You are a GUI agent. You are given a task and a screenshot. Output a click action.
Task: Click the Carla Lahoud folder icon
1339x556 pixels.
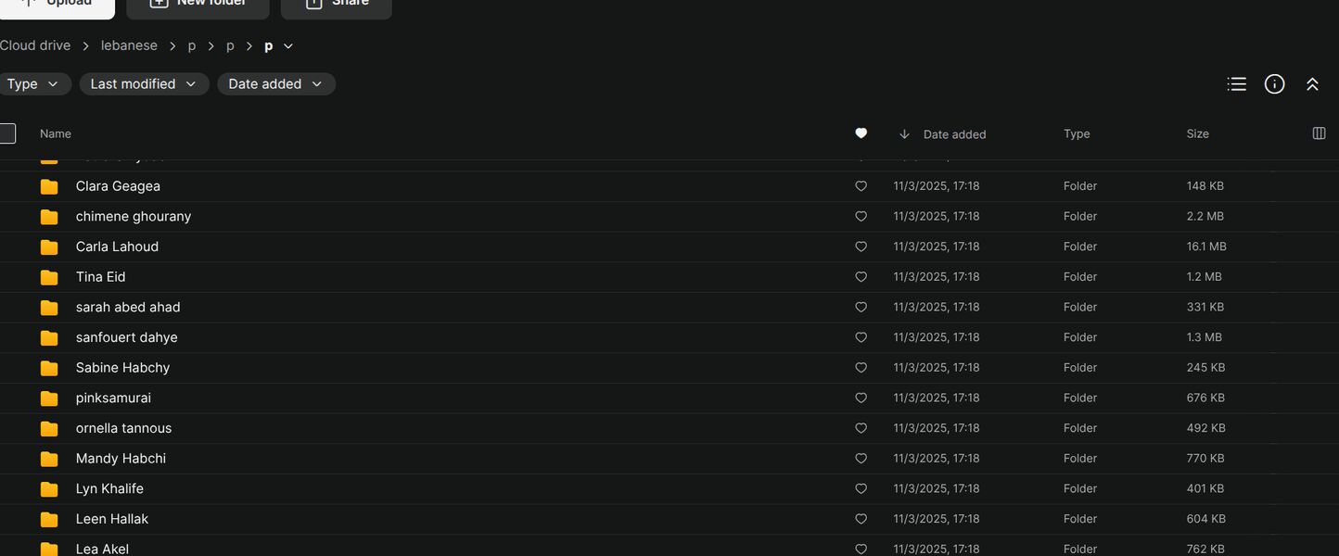pyautogui.click(x=49, y=246)
